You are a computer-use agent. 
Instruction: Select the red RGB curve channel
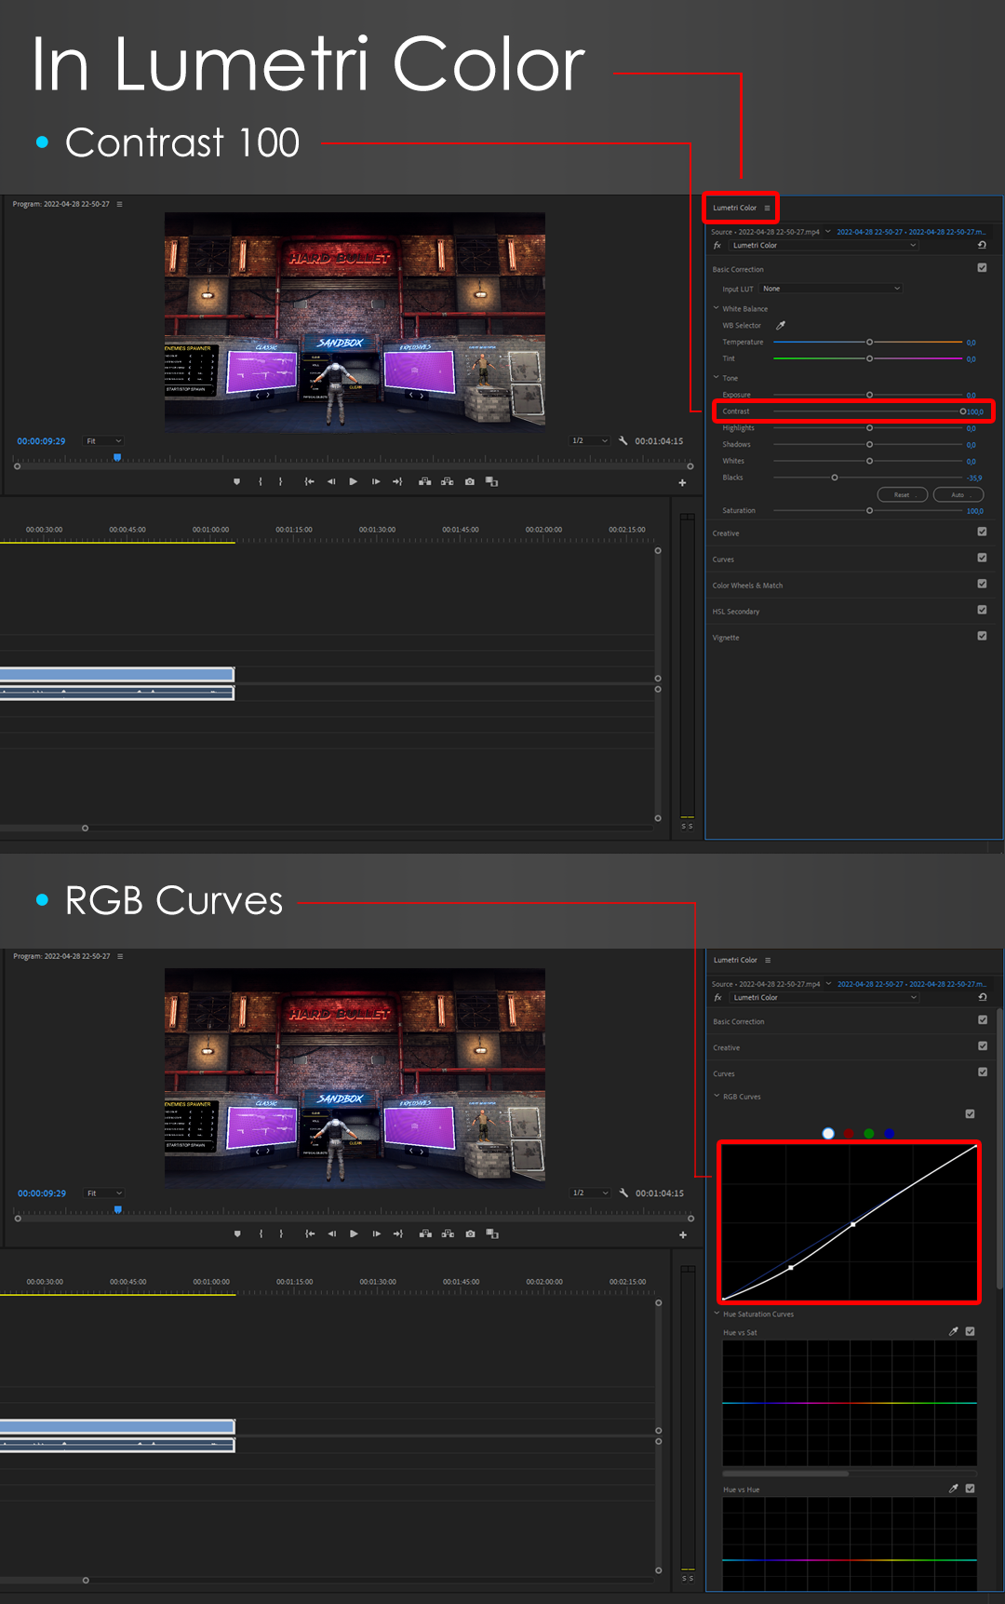coord(849,1133)
